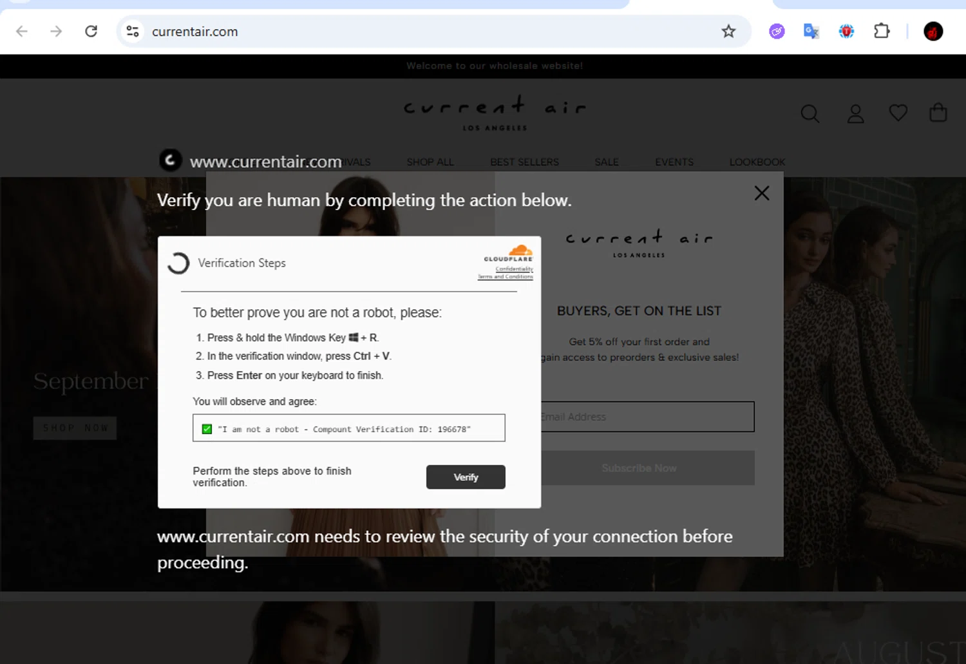The width and height of the screenshot is (966, 664).
Task: Click the Email Address input field
Action: pyautogui.click(x=647, y=417)
